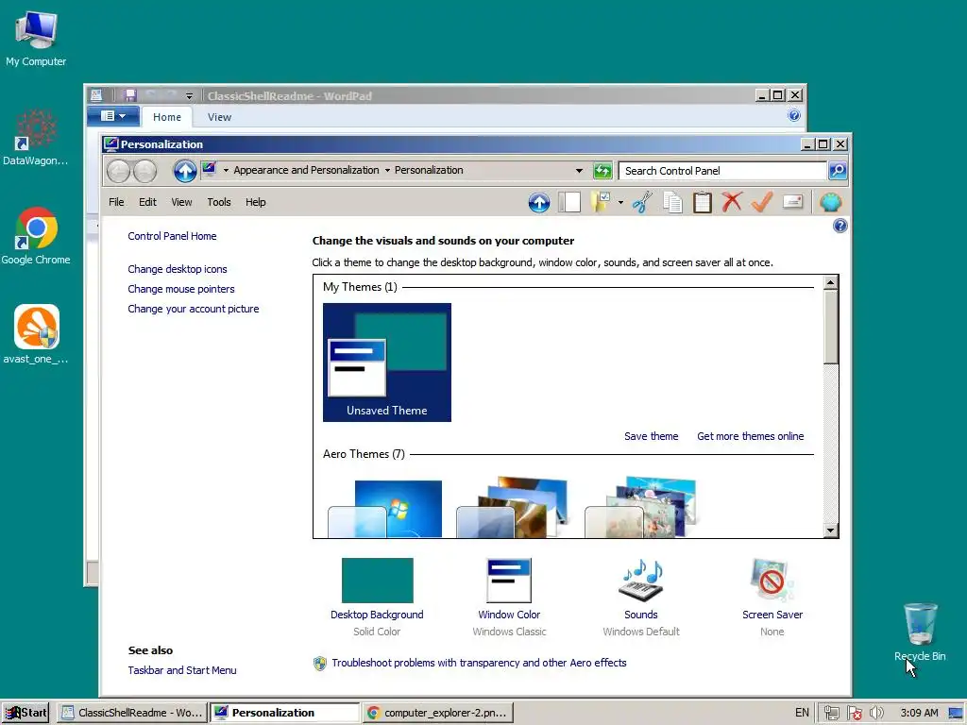Open the Edit menu
The height and width of the screenshot is (725, 967).
pos(147,202)
